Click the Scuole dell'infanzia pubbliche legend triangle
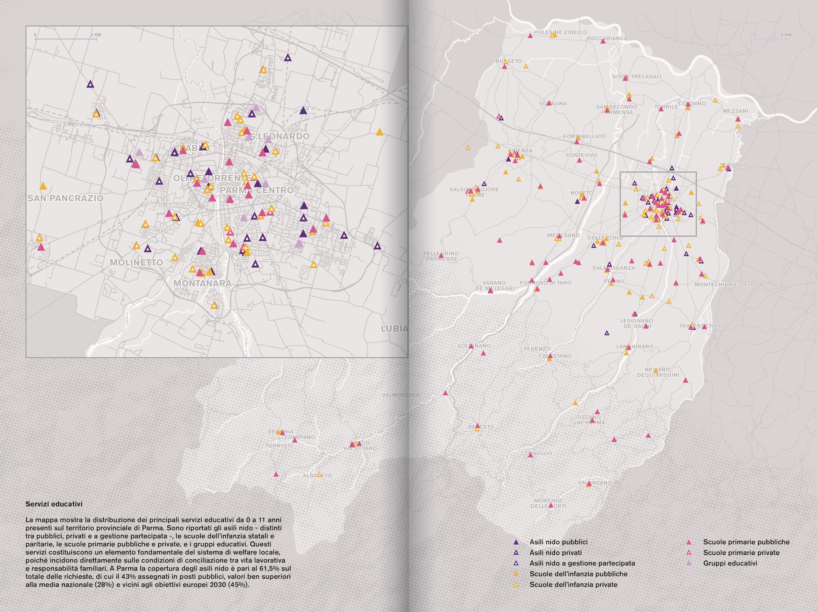 tap(516, 574)
